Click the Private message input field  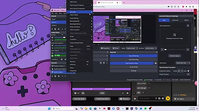(146, 98)
